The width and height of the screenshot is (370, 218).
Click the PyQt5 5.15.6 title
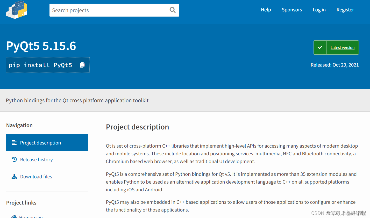click(41, 46)
